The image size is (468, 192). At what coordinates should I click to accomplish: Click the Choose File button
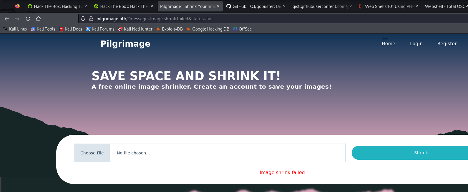(92, 153)
